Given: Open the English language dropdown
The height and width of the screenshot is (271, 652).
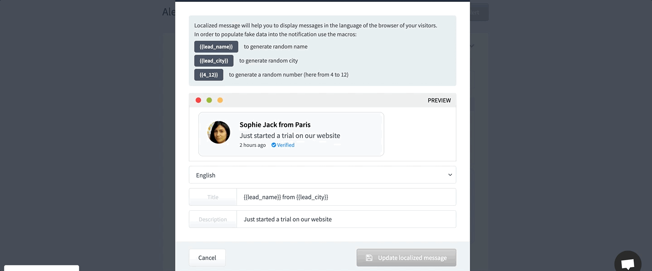Looking at the screenshot, I should tap(322, 175).
